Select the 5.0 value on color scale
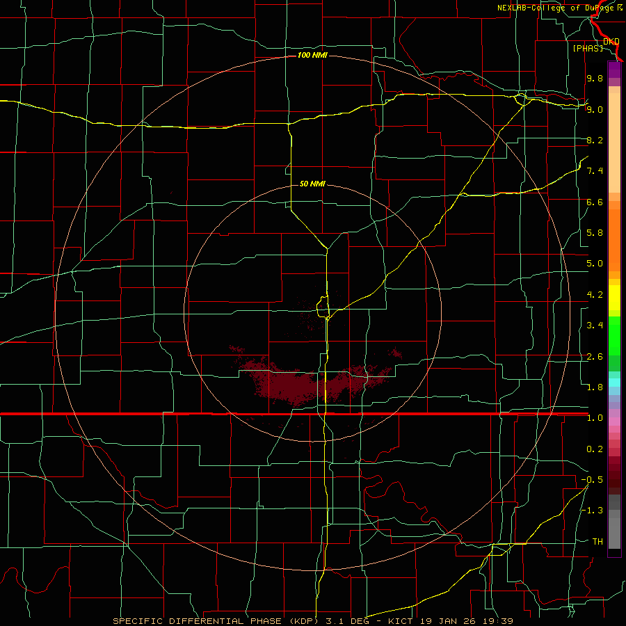 [595, 264]
